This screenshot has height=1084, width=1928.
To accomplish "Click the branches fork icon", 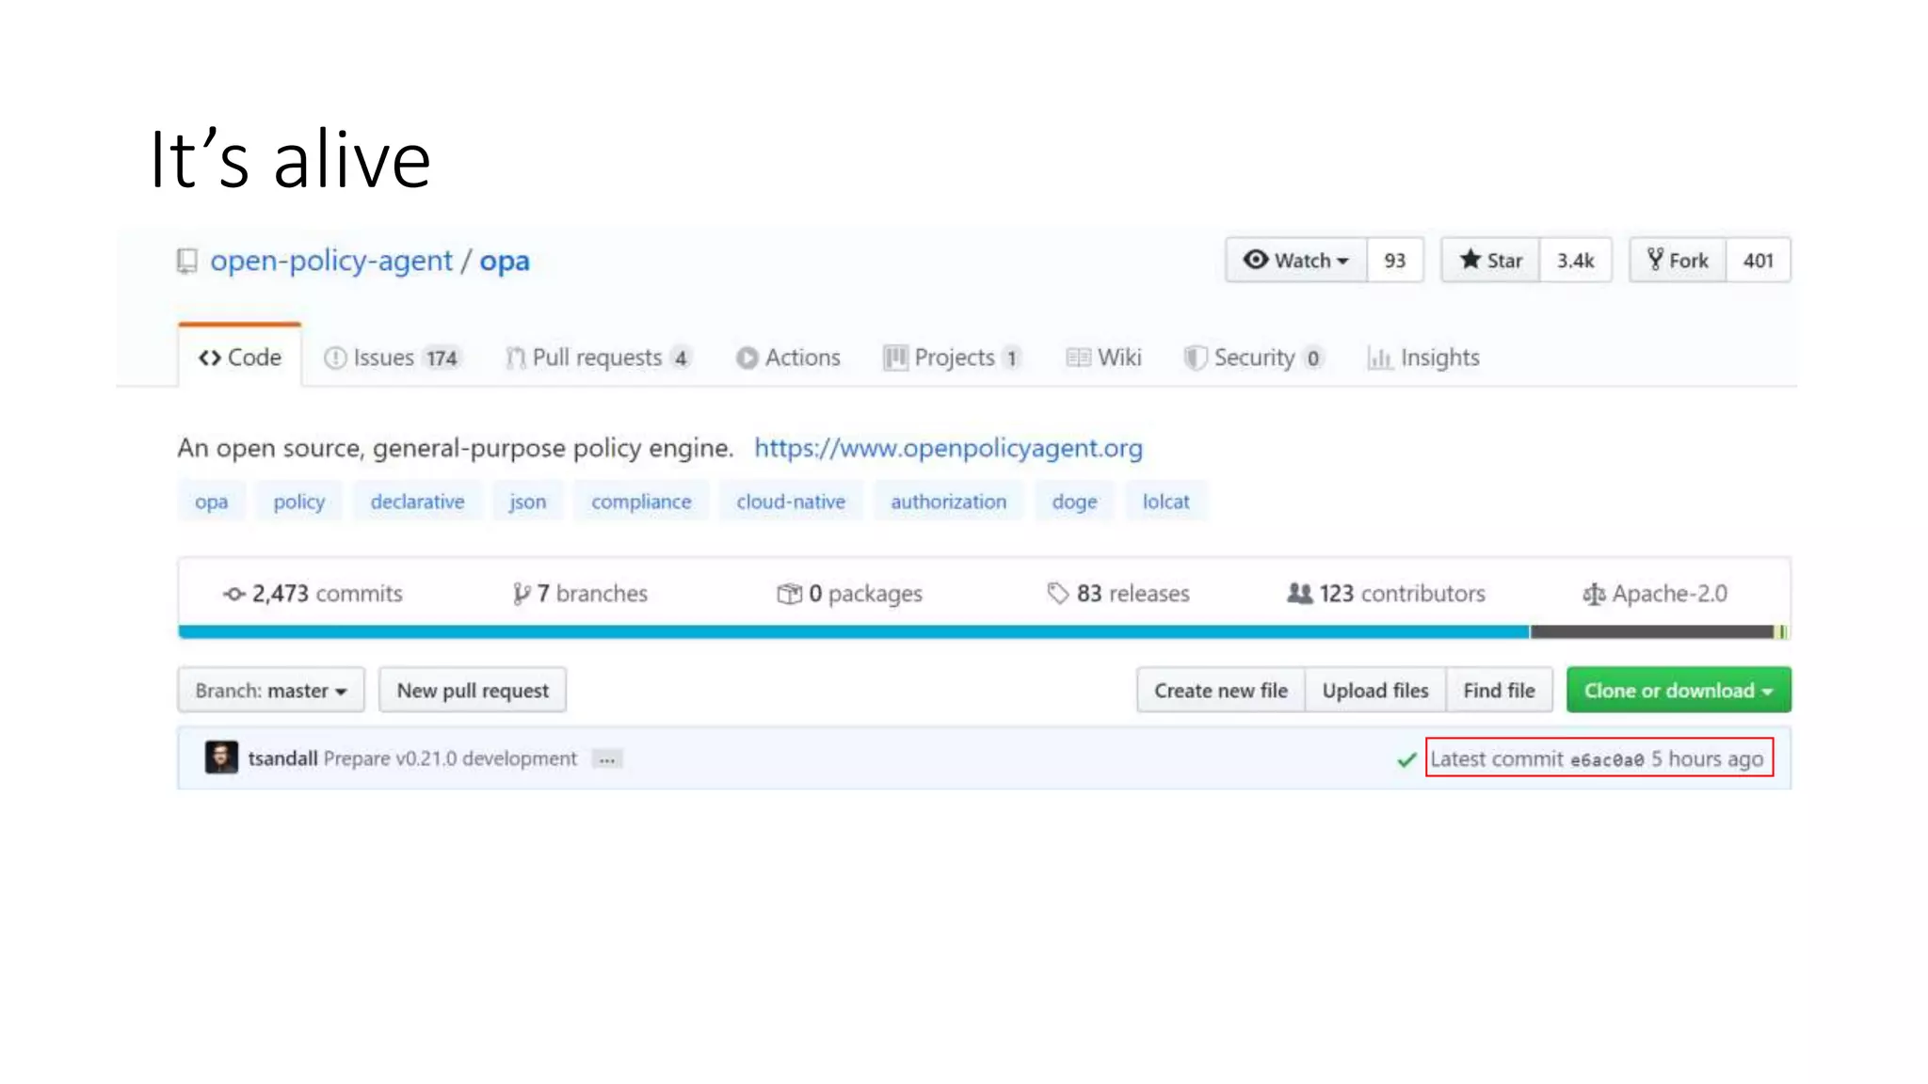I will tap(521, 594).
